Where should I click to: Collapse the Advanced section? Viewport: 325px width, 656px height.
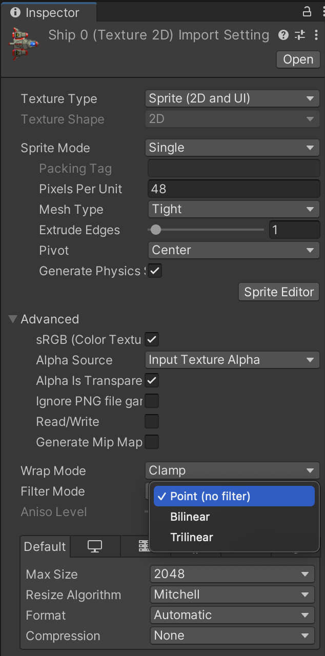coord(13,319)
